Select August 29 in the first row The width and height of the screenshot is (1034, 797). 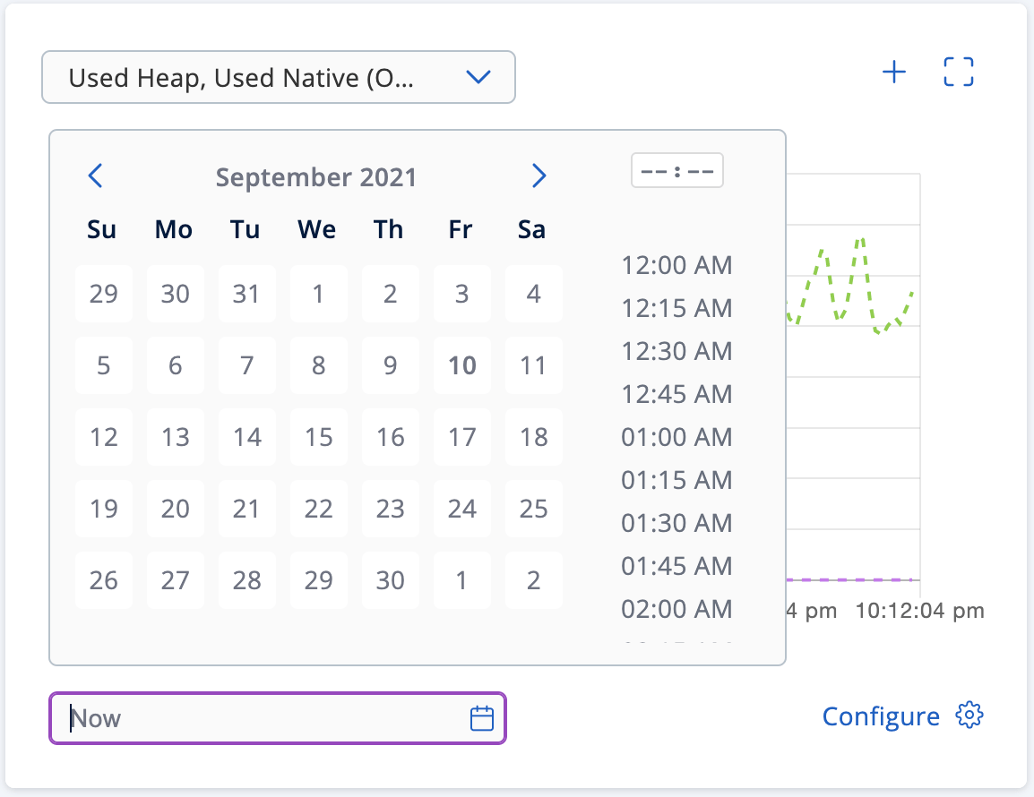pyautogui.click(x=104, y=294)
